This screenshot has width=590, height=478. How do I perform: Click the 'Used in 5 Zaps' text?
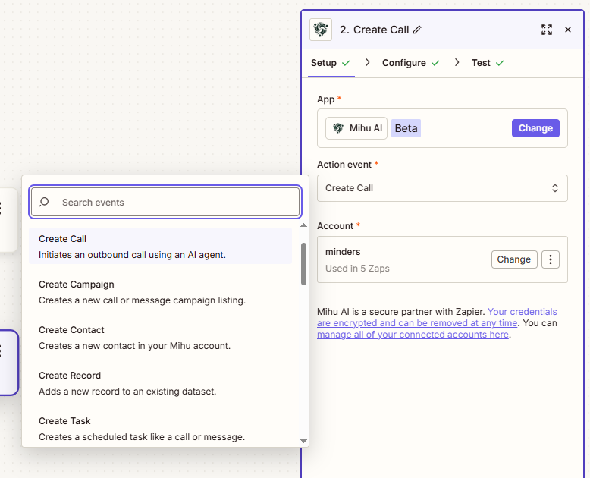click(357, 269)
